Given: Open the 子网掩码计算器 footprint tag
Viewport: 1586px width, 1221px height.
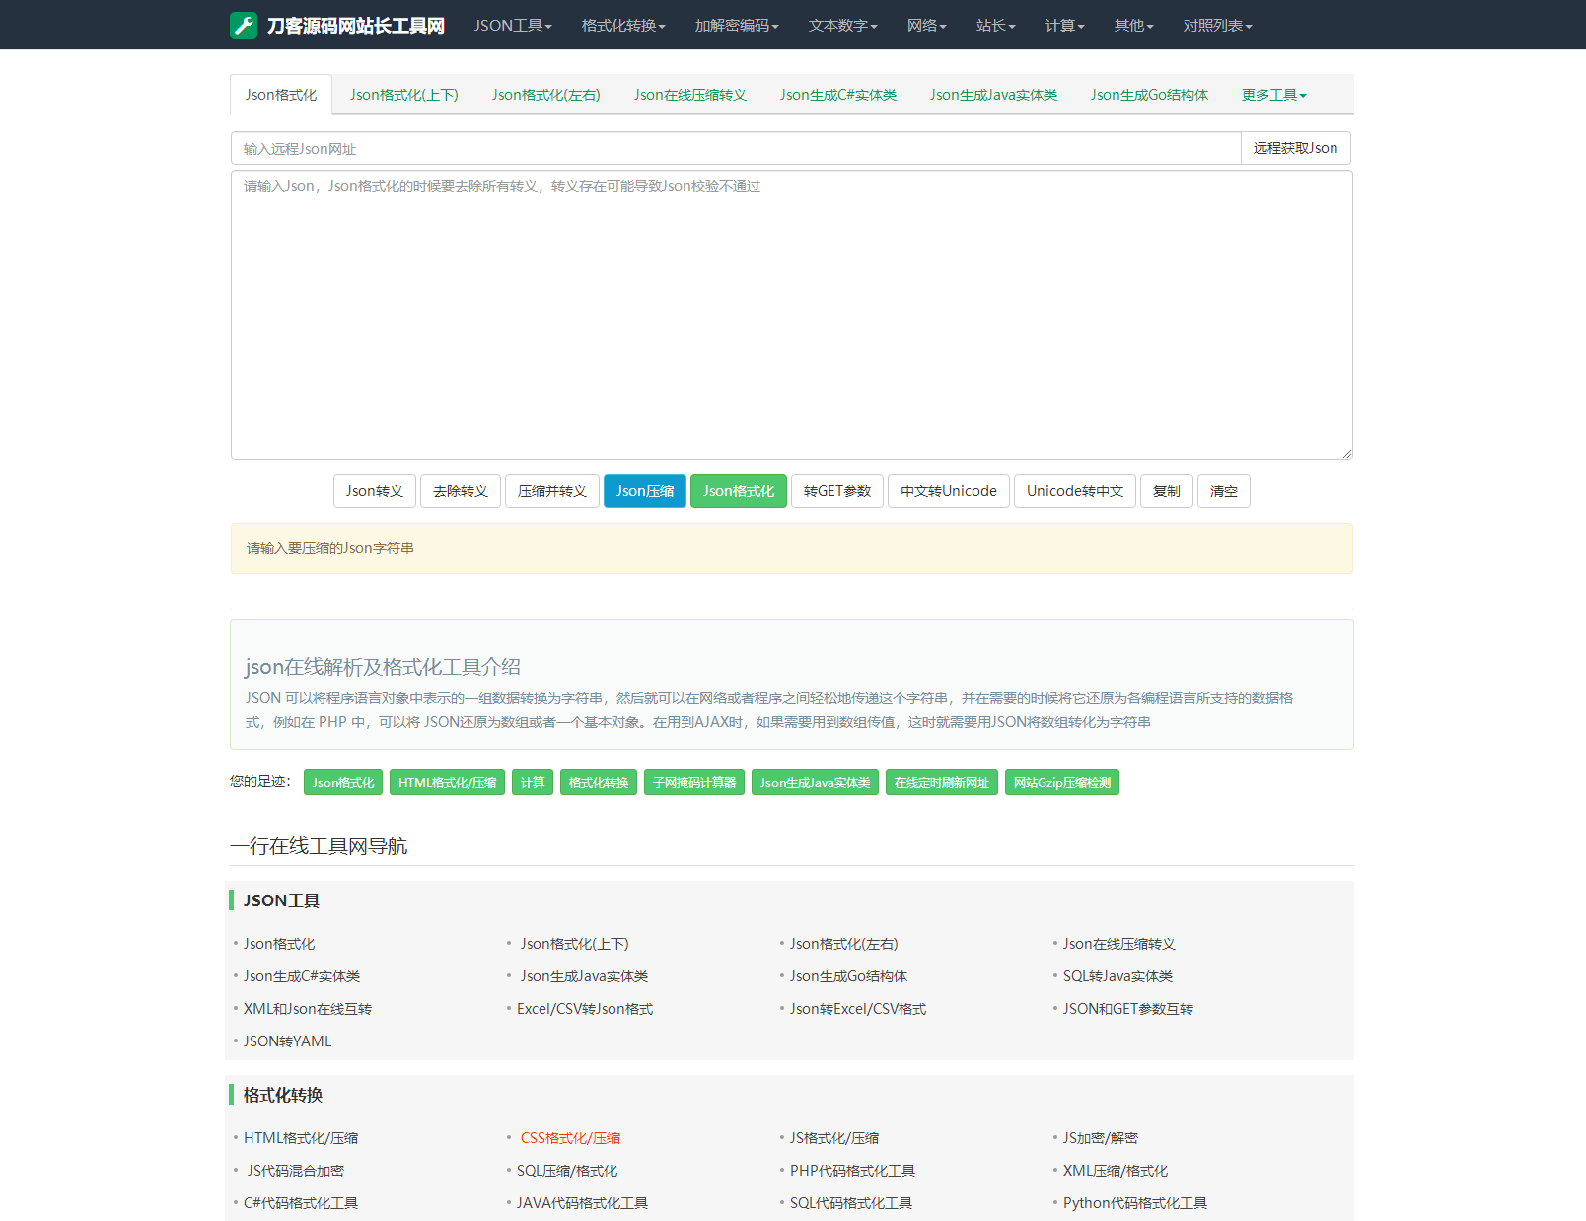Looking at the screenshot, I should tap(694, 783).
